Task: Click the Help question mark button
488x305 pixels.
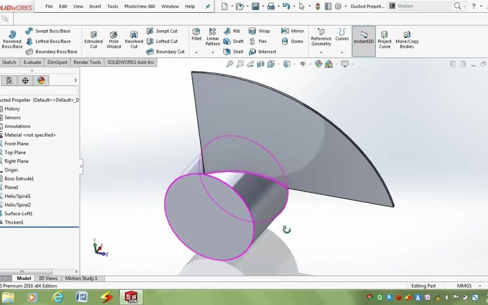Action: point(473,6)
